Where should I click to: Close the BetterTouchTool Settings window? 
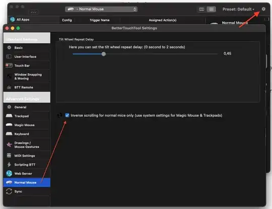tap(7, 28)
